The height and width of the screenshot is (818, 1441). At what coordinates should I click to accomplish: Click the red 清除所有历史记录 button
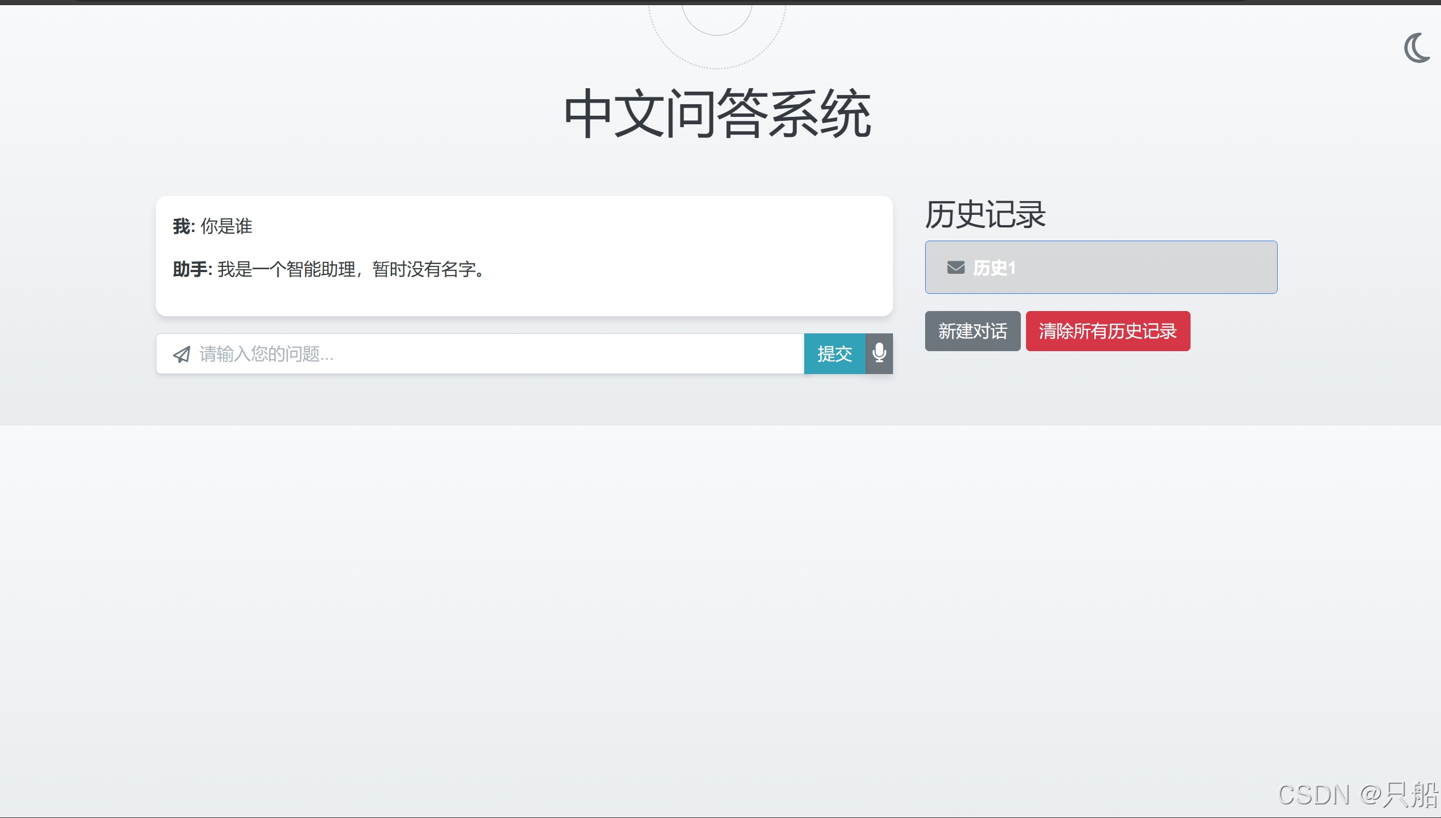[x=1107, y=331]
